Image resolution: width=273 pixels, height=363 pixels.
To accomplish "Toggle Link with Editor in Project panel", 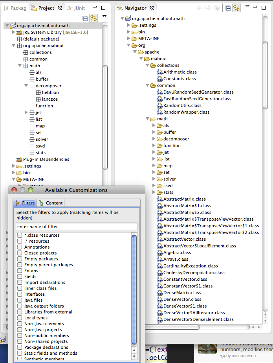I will point(93,18).
